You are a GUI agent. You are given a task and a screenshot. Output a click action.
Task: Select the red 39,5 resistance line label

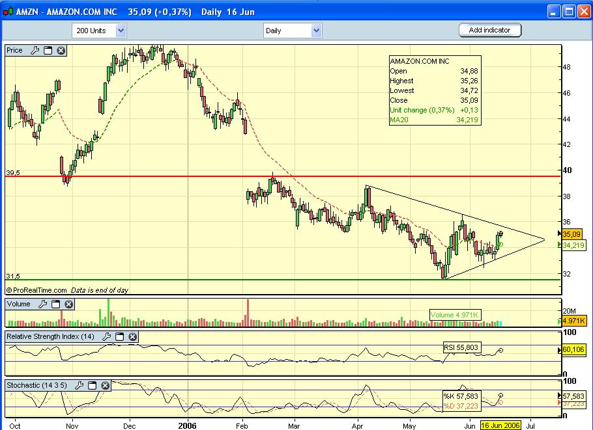coord(13,173)
